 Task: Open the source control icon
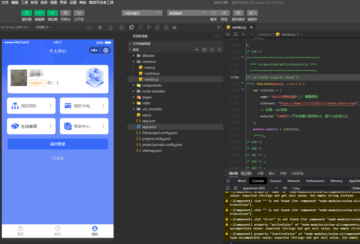149,27
